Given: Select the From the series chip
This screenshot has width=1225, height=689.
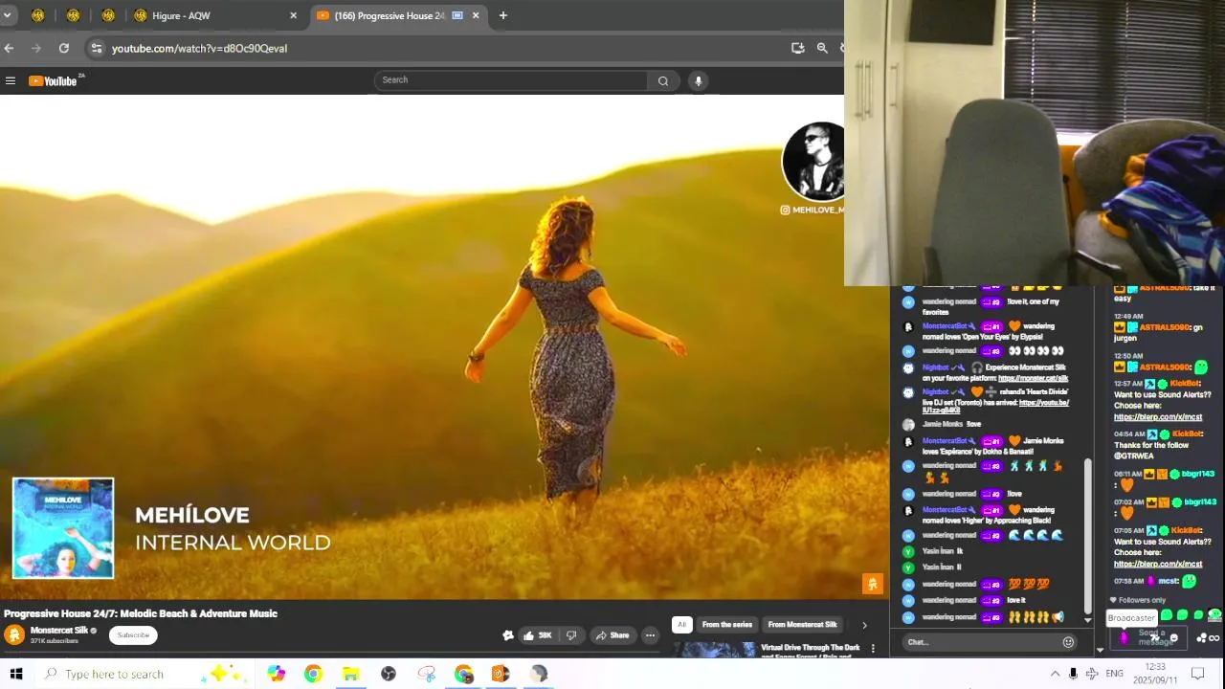Looking at the screenshot, I should coord(727,625).
